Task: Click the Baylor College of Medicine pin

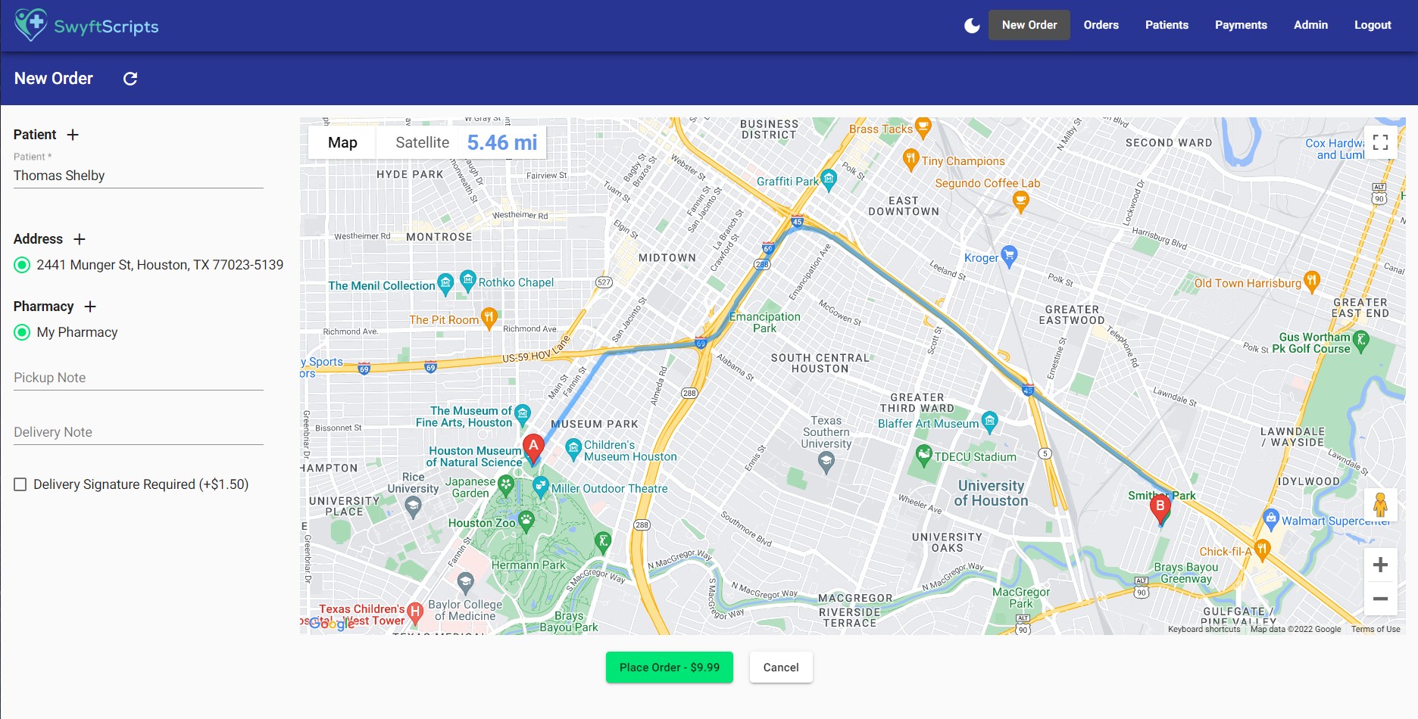Action: pos(465,581)
